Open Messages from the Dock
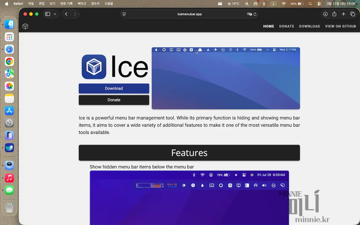360x225 pixels. point(9,190)
